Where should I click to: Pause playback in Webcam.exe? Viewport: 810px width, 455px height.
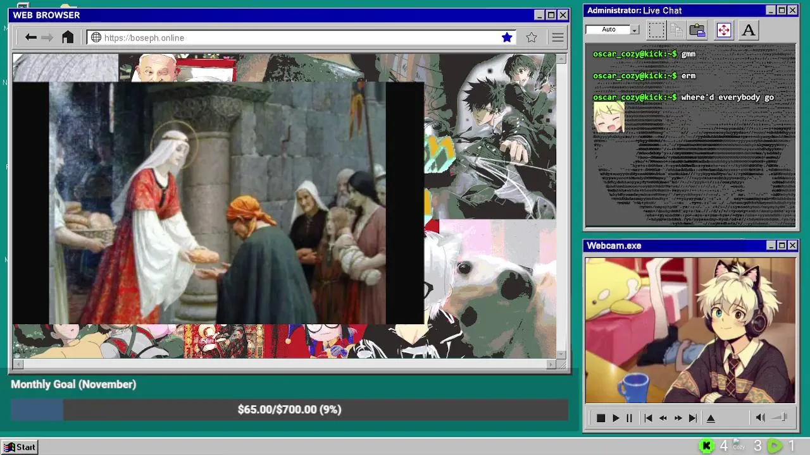click(629, 418)
